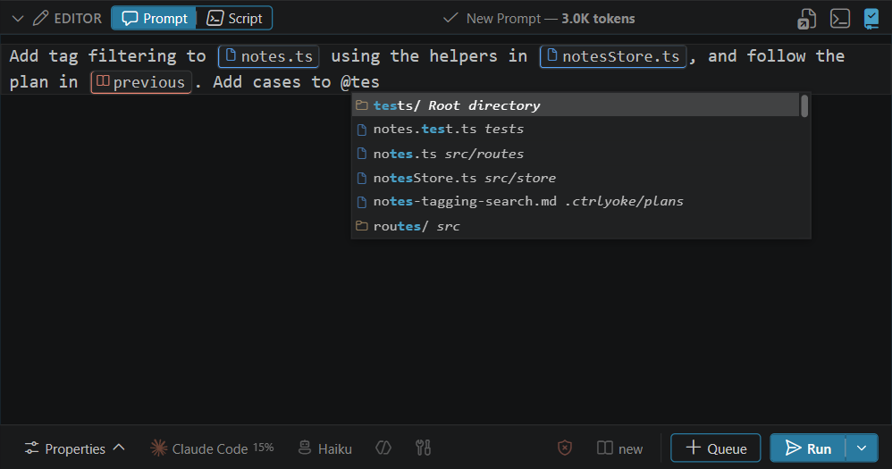Click the checkmark next to New Prompt
Screen dimensions: 892x469
tap(450, 18)
